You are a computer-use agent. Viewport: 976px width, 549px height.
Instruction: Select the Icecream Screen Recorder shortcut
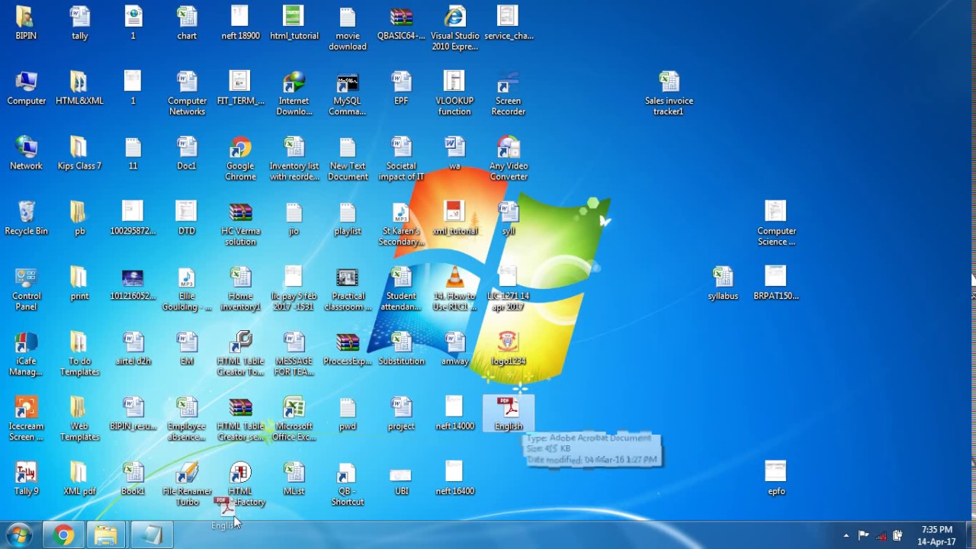coord(26,407)
